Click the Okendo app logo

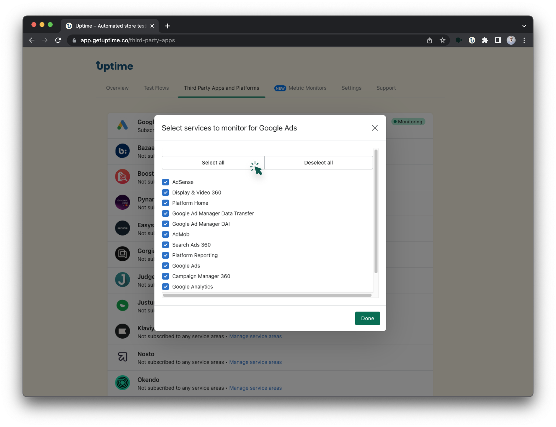123,383
